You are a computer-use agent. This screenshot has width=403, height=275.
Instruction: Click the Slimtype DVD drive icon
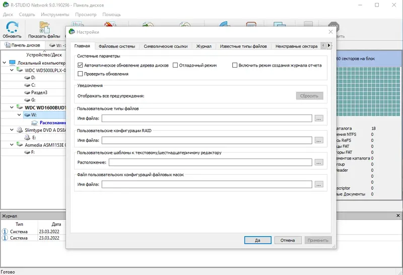(x=20, y=130)
